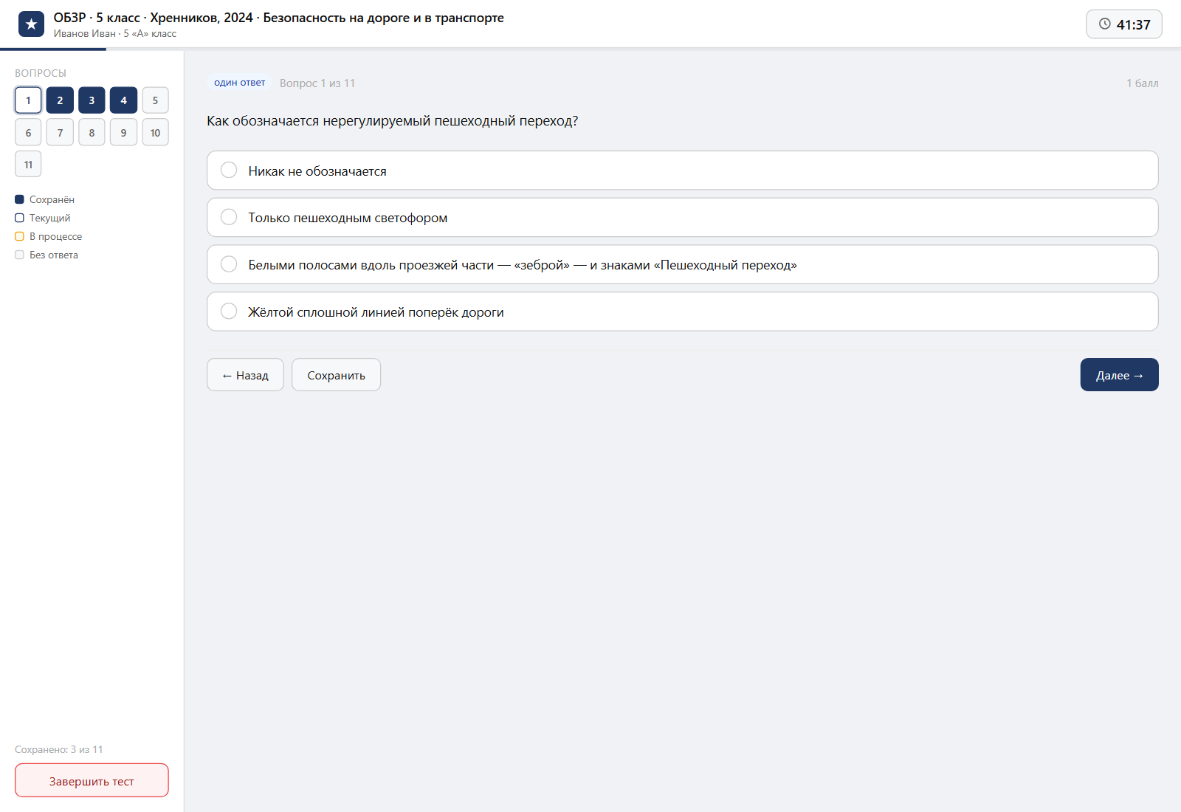1181x812 pixels.
Task: Select the answer «Никак не обозначается»
Action: click(x=682, y=171)
